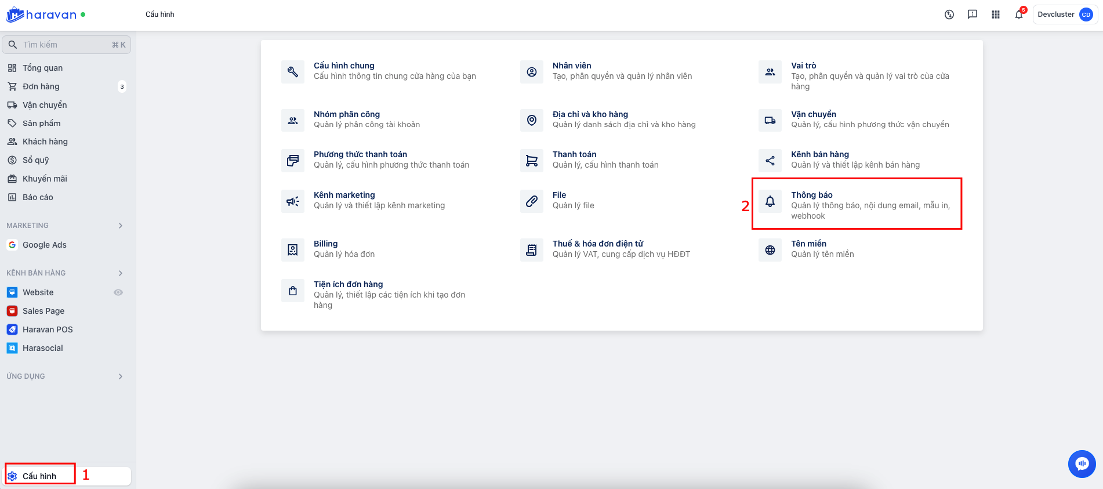Click the Tên miền globe icon

[770, 250]
